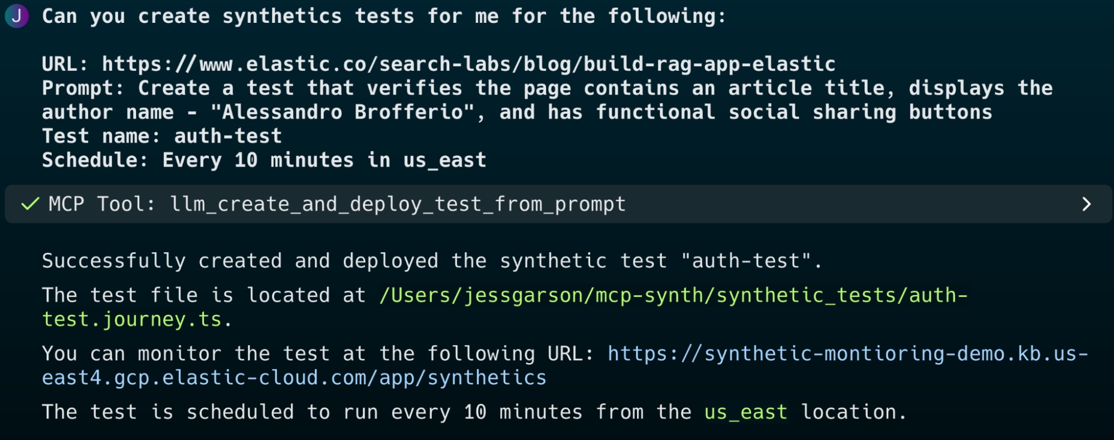This screenshot has height=440, width=1114.
Task: Click the J user avatar icon
Action: (x=17, y=16)
